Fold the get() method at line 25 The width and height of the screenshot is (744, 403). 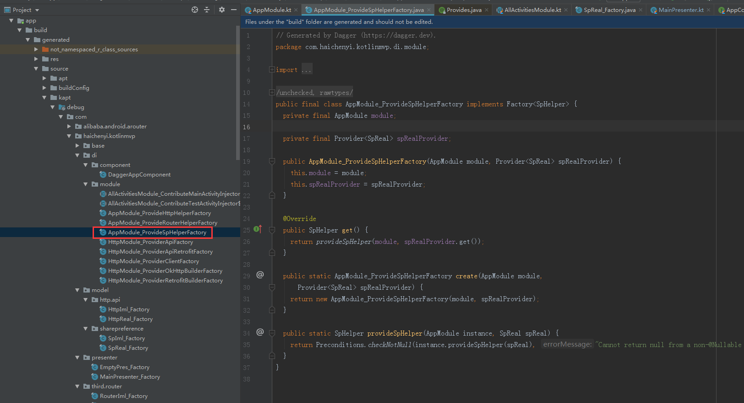pyautogui.click(x=272, y=230)
